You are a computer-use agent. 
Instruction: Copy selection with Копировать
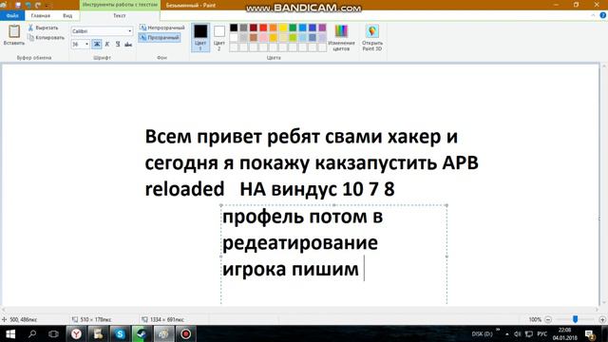pos(47,38)
